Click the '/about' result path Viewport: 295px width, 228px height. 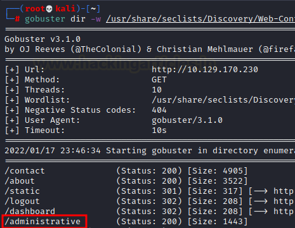coord(20,181)
